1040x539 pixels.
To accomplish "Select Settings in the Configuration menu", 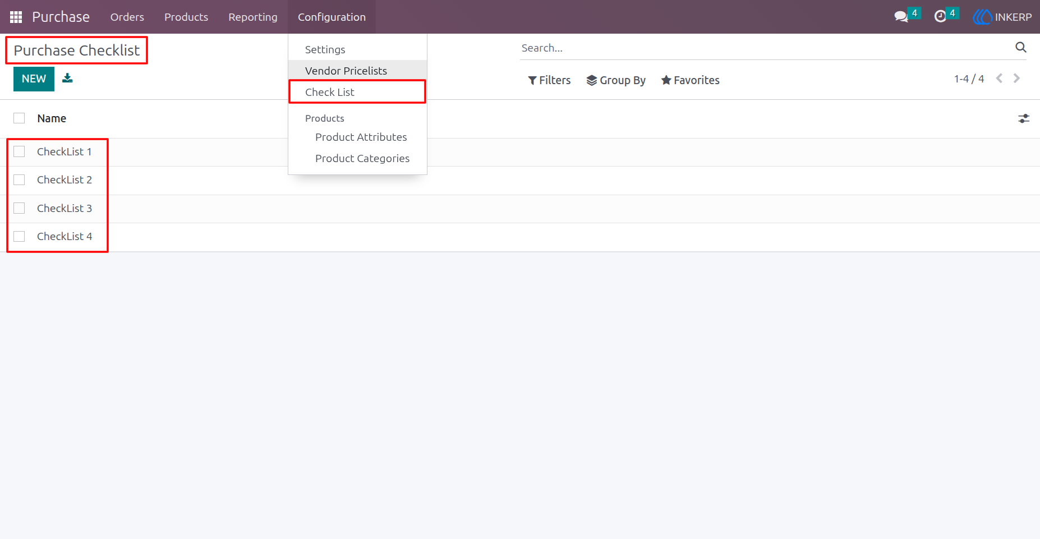I will (x=357, y=49).
